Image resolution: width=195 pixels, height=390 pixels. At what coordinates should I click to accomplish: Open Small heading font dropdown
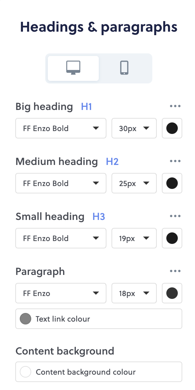(61, 238)
